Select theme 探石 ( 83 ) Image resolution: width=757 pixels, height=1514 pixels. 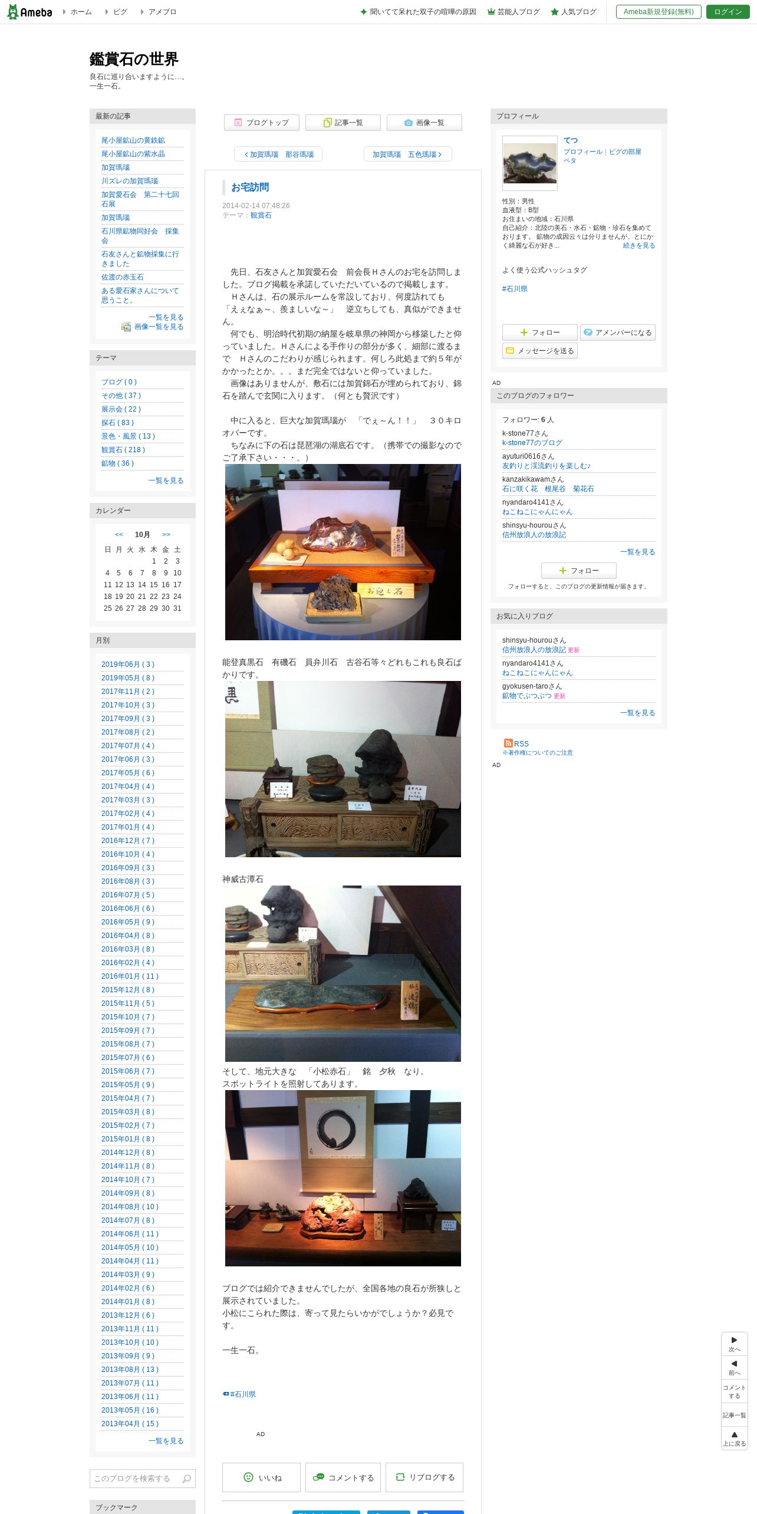click(118, 423)
